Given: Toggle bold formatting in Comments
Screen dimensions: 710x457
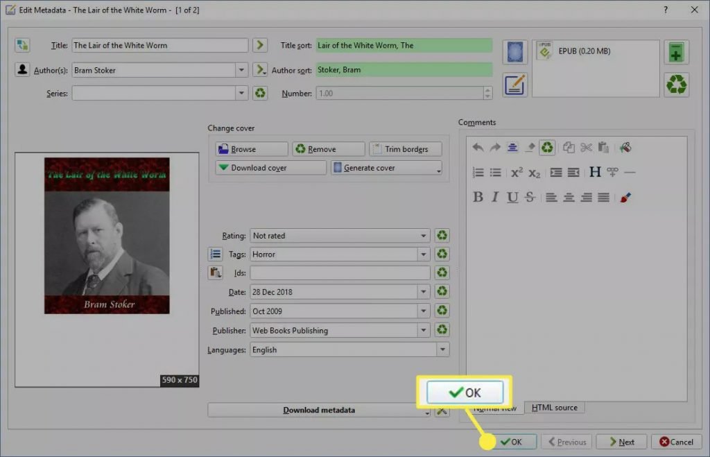Looking at the screenshot, I should (x=478, y=197).
